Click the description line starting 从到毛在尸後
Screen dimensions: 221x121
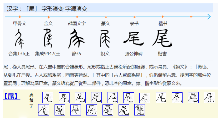(107, 75)
